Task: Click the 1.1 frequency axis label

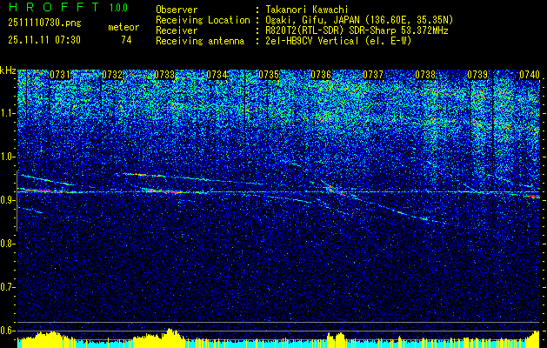Action: tap(8, 113)
